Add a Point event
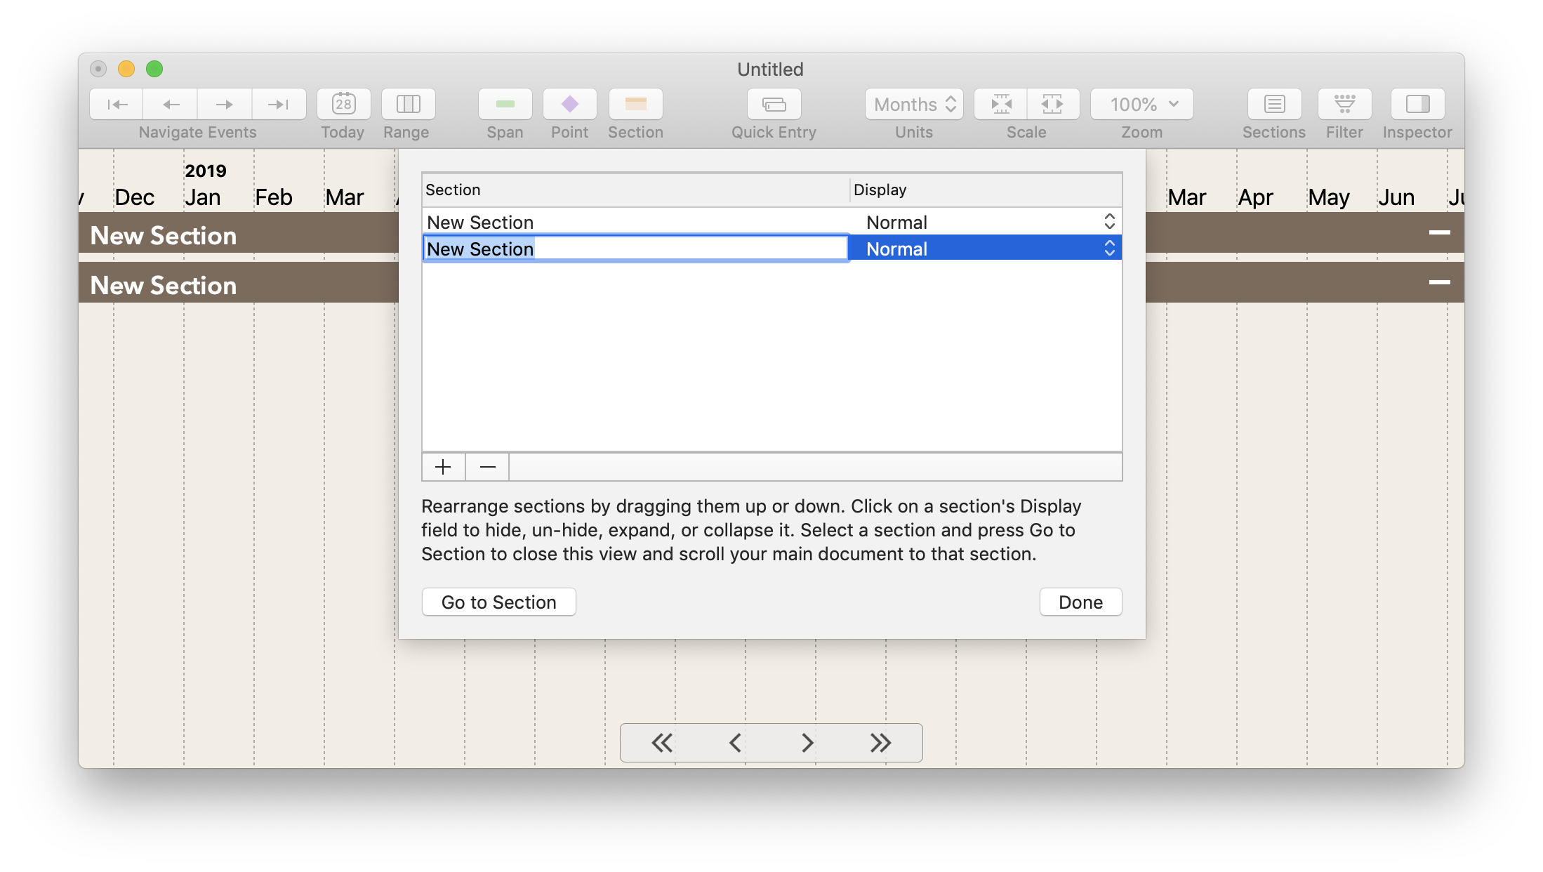Image resolution: width=1543 pixels, height=872 pixels. point(569,104)
